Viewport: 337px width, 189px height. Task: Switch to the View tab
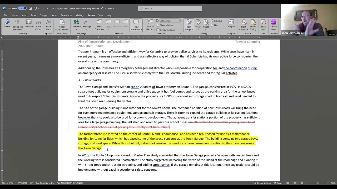pyautogui.click(x=101, y=15)
